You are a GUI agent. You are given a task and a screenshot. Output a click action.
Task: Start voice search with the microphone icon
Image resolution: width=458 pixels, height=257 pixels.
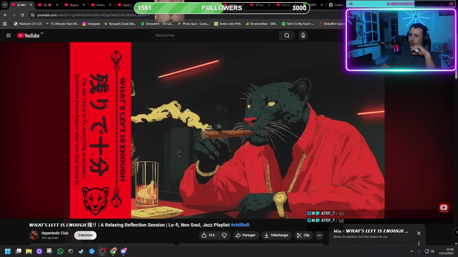[x=303, y=35]
